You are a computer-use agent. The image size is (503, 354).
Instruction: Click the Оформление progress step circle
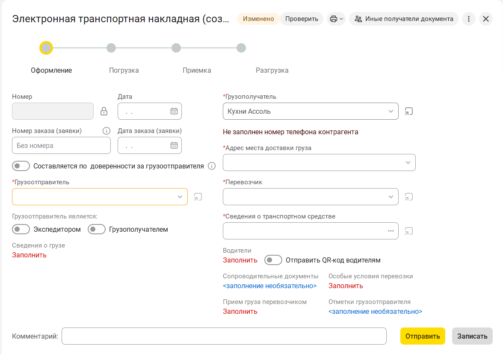[46, 48]
